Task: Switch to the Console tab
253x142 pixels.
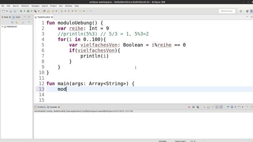Action: coord(53,107)
